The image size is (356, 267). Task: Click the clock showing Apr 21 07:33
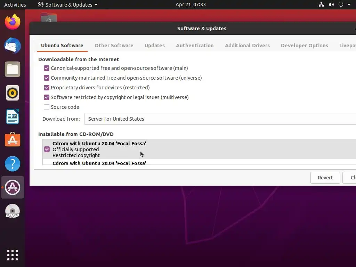click(191, 5)
